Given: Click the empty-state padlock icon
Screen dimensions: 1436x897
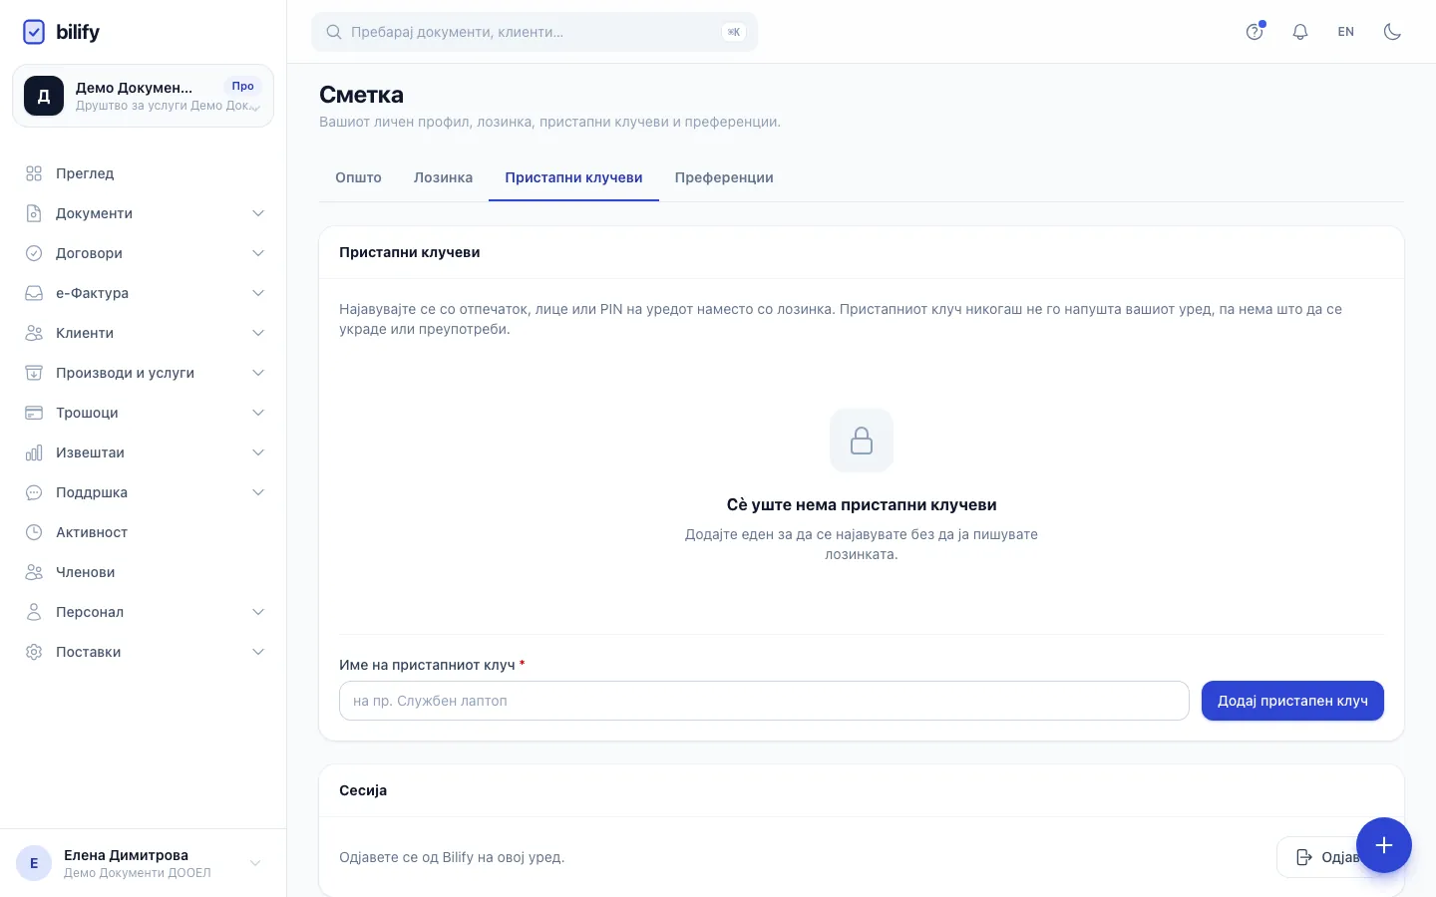Looking at the screenshot, I should tap(862, 441).
